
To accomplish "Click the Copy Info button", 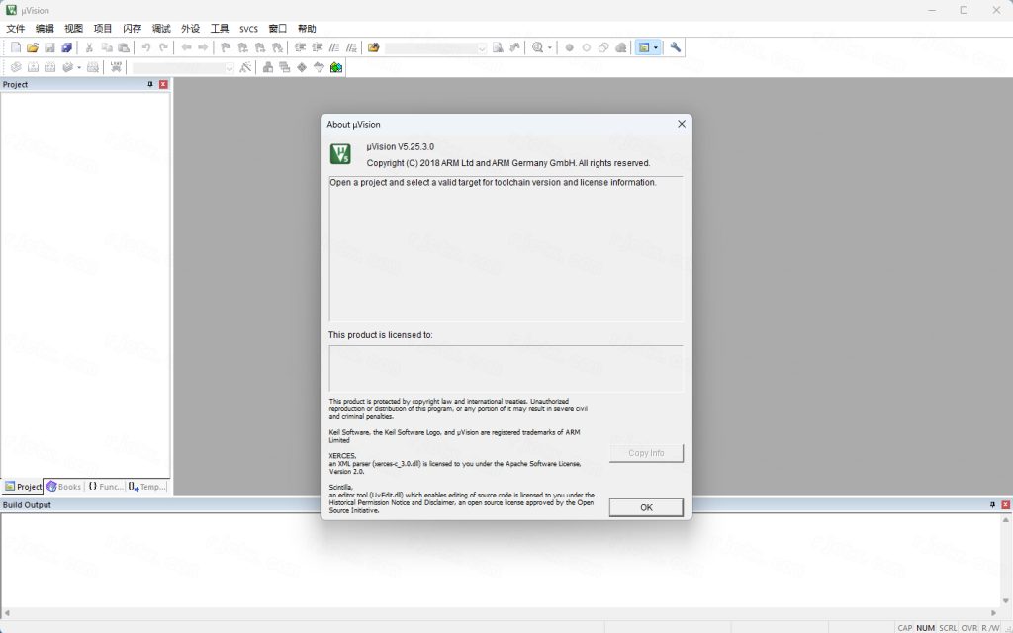I will coord(646,453).
